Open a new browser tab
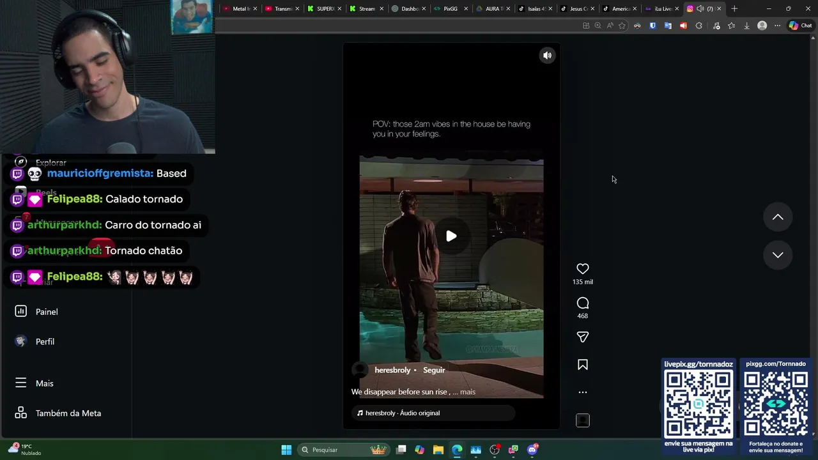Image resolution: width=818 pixels, height=460 pixels. tap(734, 8)
